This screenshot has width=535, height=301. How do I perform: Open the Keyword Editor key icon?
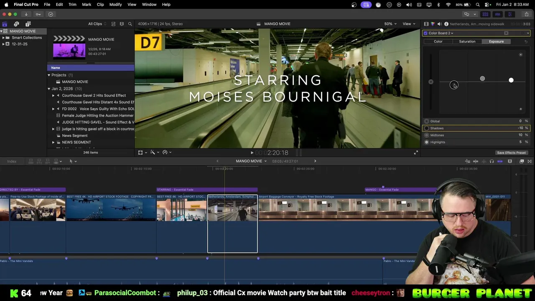pos(38,14)
